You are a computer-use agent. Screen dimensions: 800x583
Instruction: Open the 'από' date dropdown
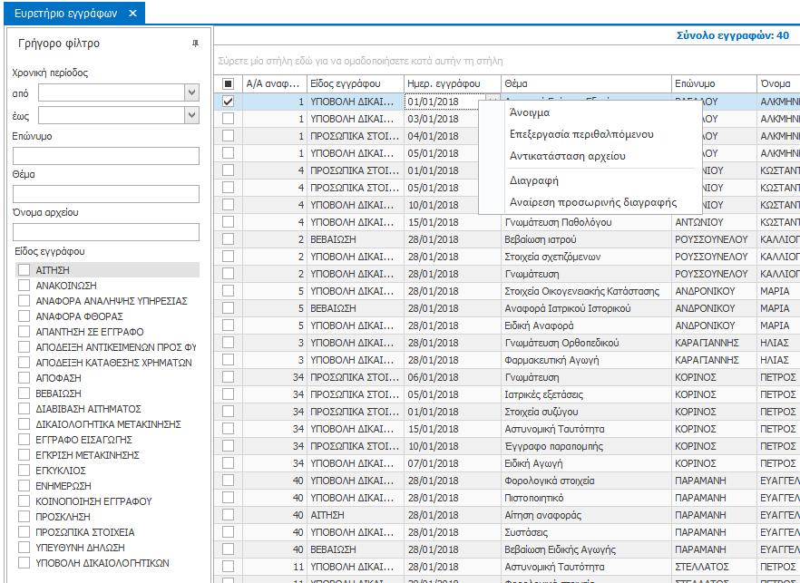pos(191,92)
